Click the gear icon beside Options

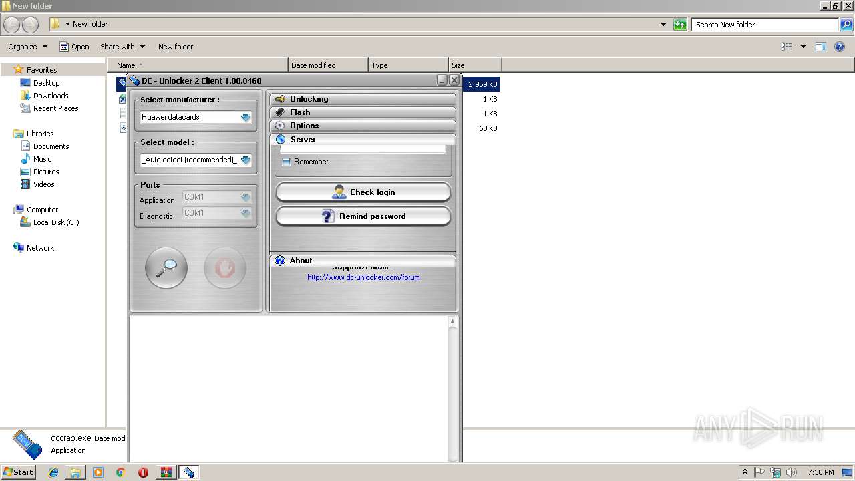280,126
